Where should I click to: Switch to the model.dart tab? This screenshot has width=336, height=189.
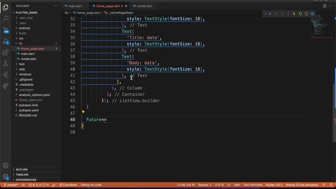[144, 6]
